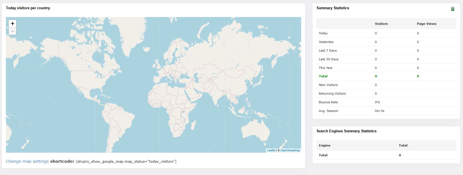Click the Engine column header
This screenshot has width=463, height=175.
pos(324,145)
